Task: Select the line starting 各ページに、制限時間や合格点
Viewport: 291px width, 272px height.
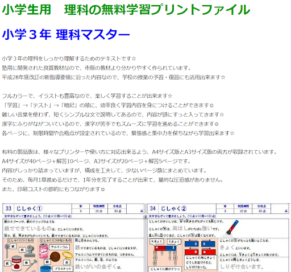Action: pos(118,133)
